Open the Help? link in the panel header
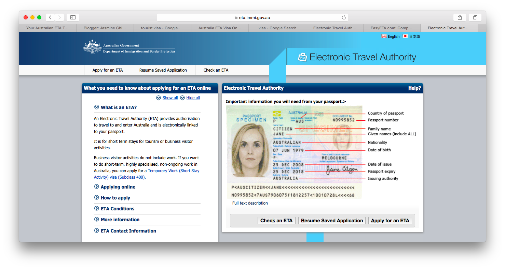This screenshot has height=269, width=505. 414,88
